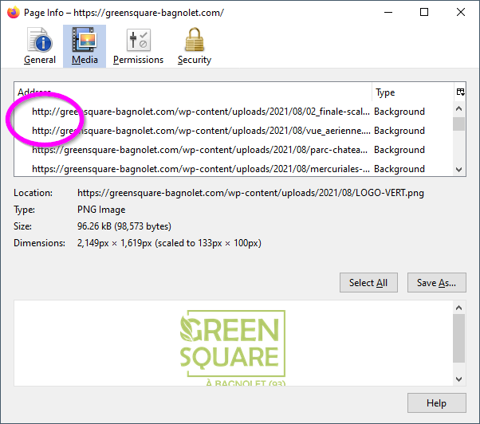Click the Save As button
Image resolution: width=480 pixels, height=424 pixels.
pos(436,283)
